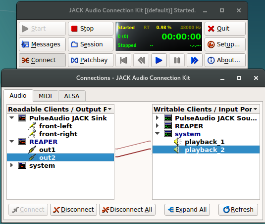This screenshot has width=265, height=224.
Task: Open the About dialog
Action: (x=225, y=60)
